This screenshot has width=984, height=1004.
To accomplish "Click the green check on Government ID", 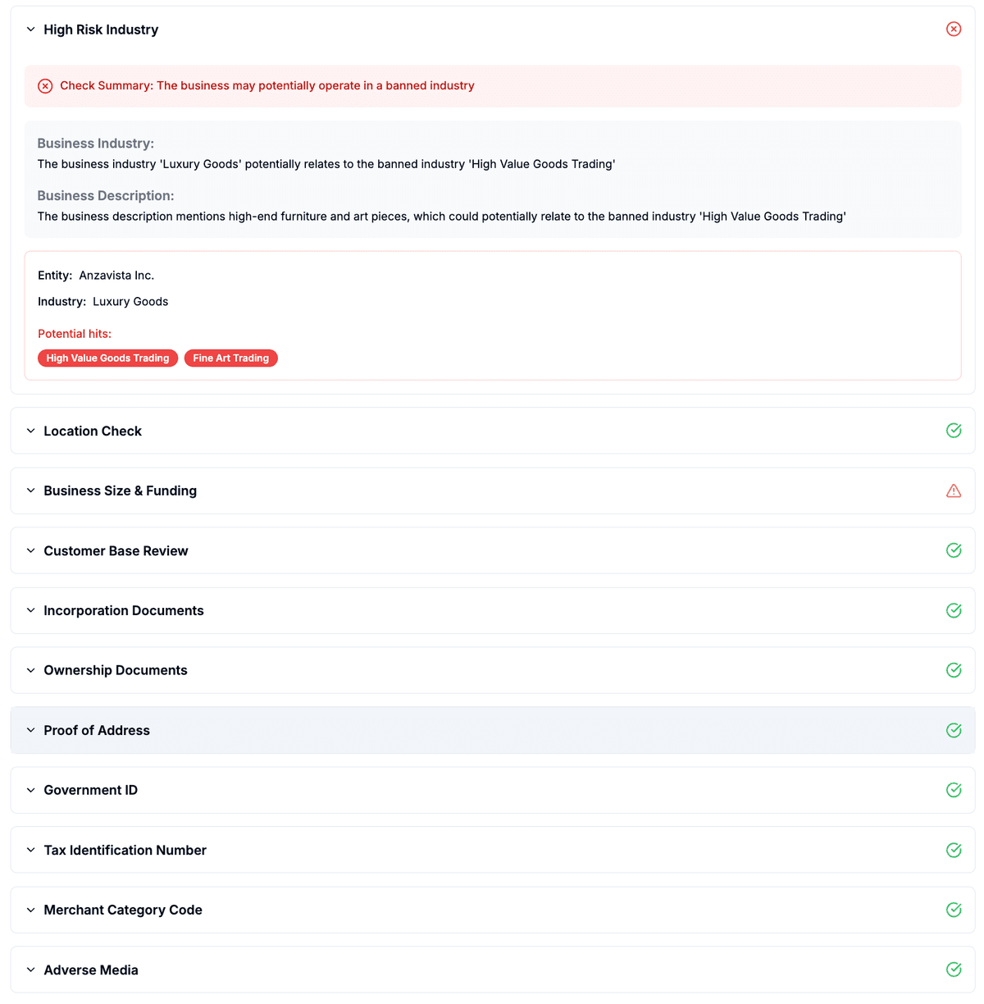I will point(954,790).
